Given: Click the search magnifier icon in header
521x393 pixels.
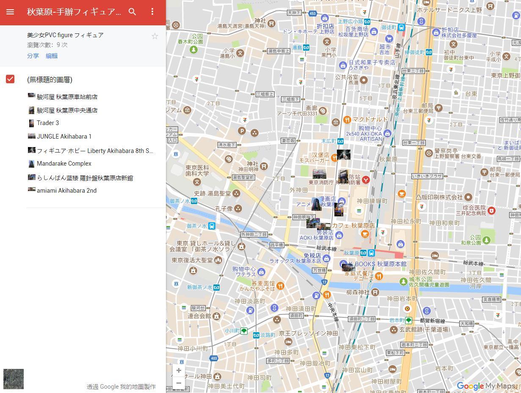Looking at the screenshot, I should tap(132, 12).
